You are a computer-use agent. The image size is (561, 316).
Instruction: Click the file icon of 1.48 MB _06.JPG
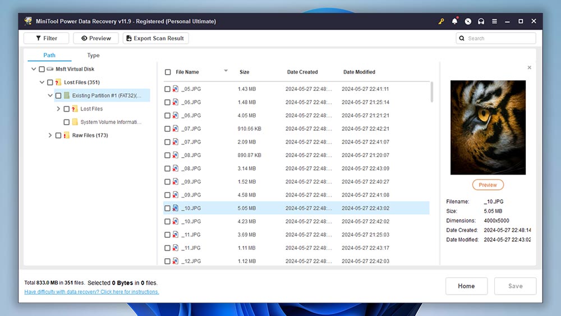[175, 102]
